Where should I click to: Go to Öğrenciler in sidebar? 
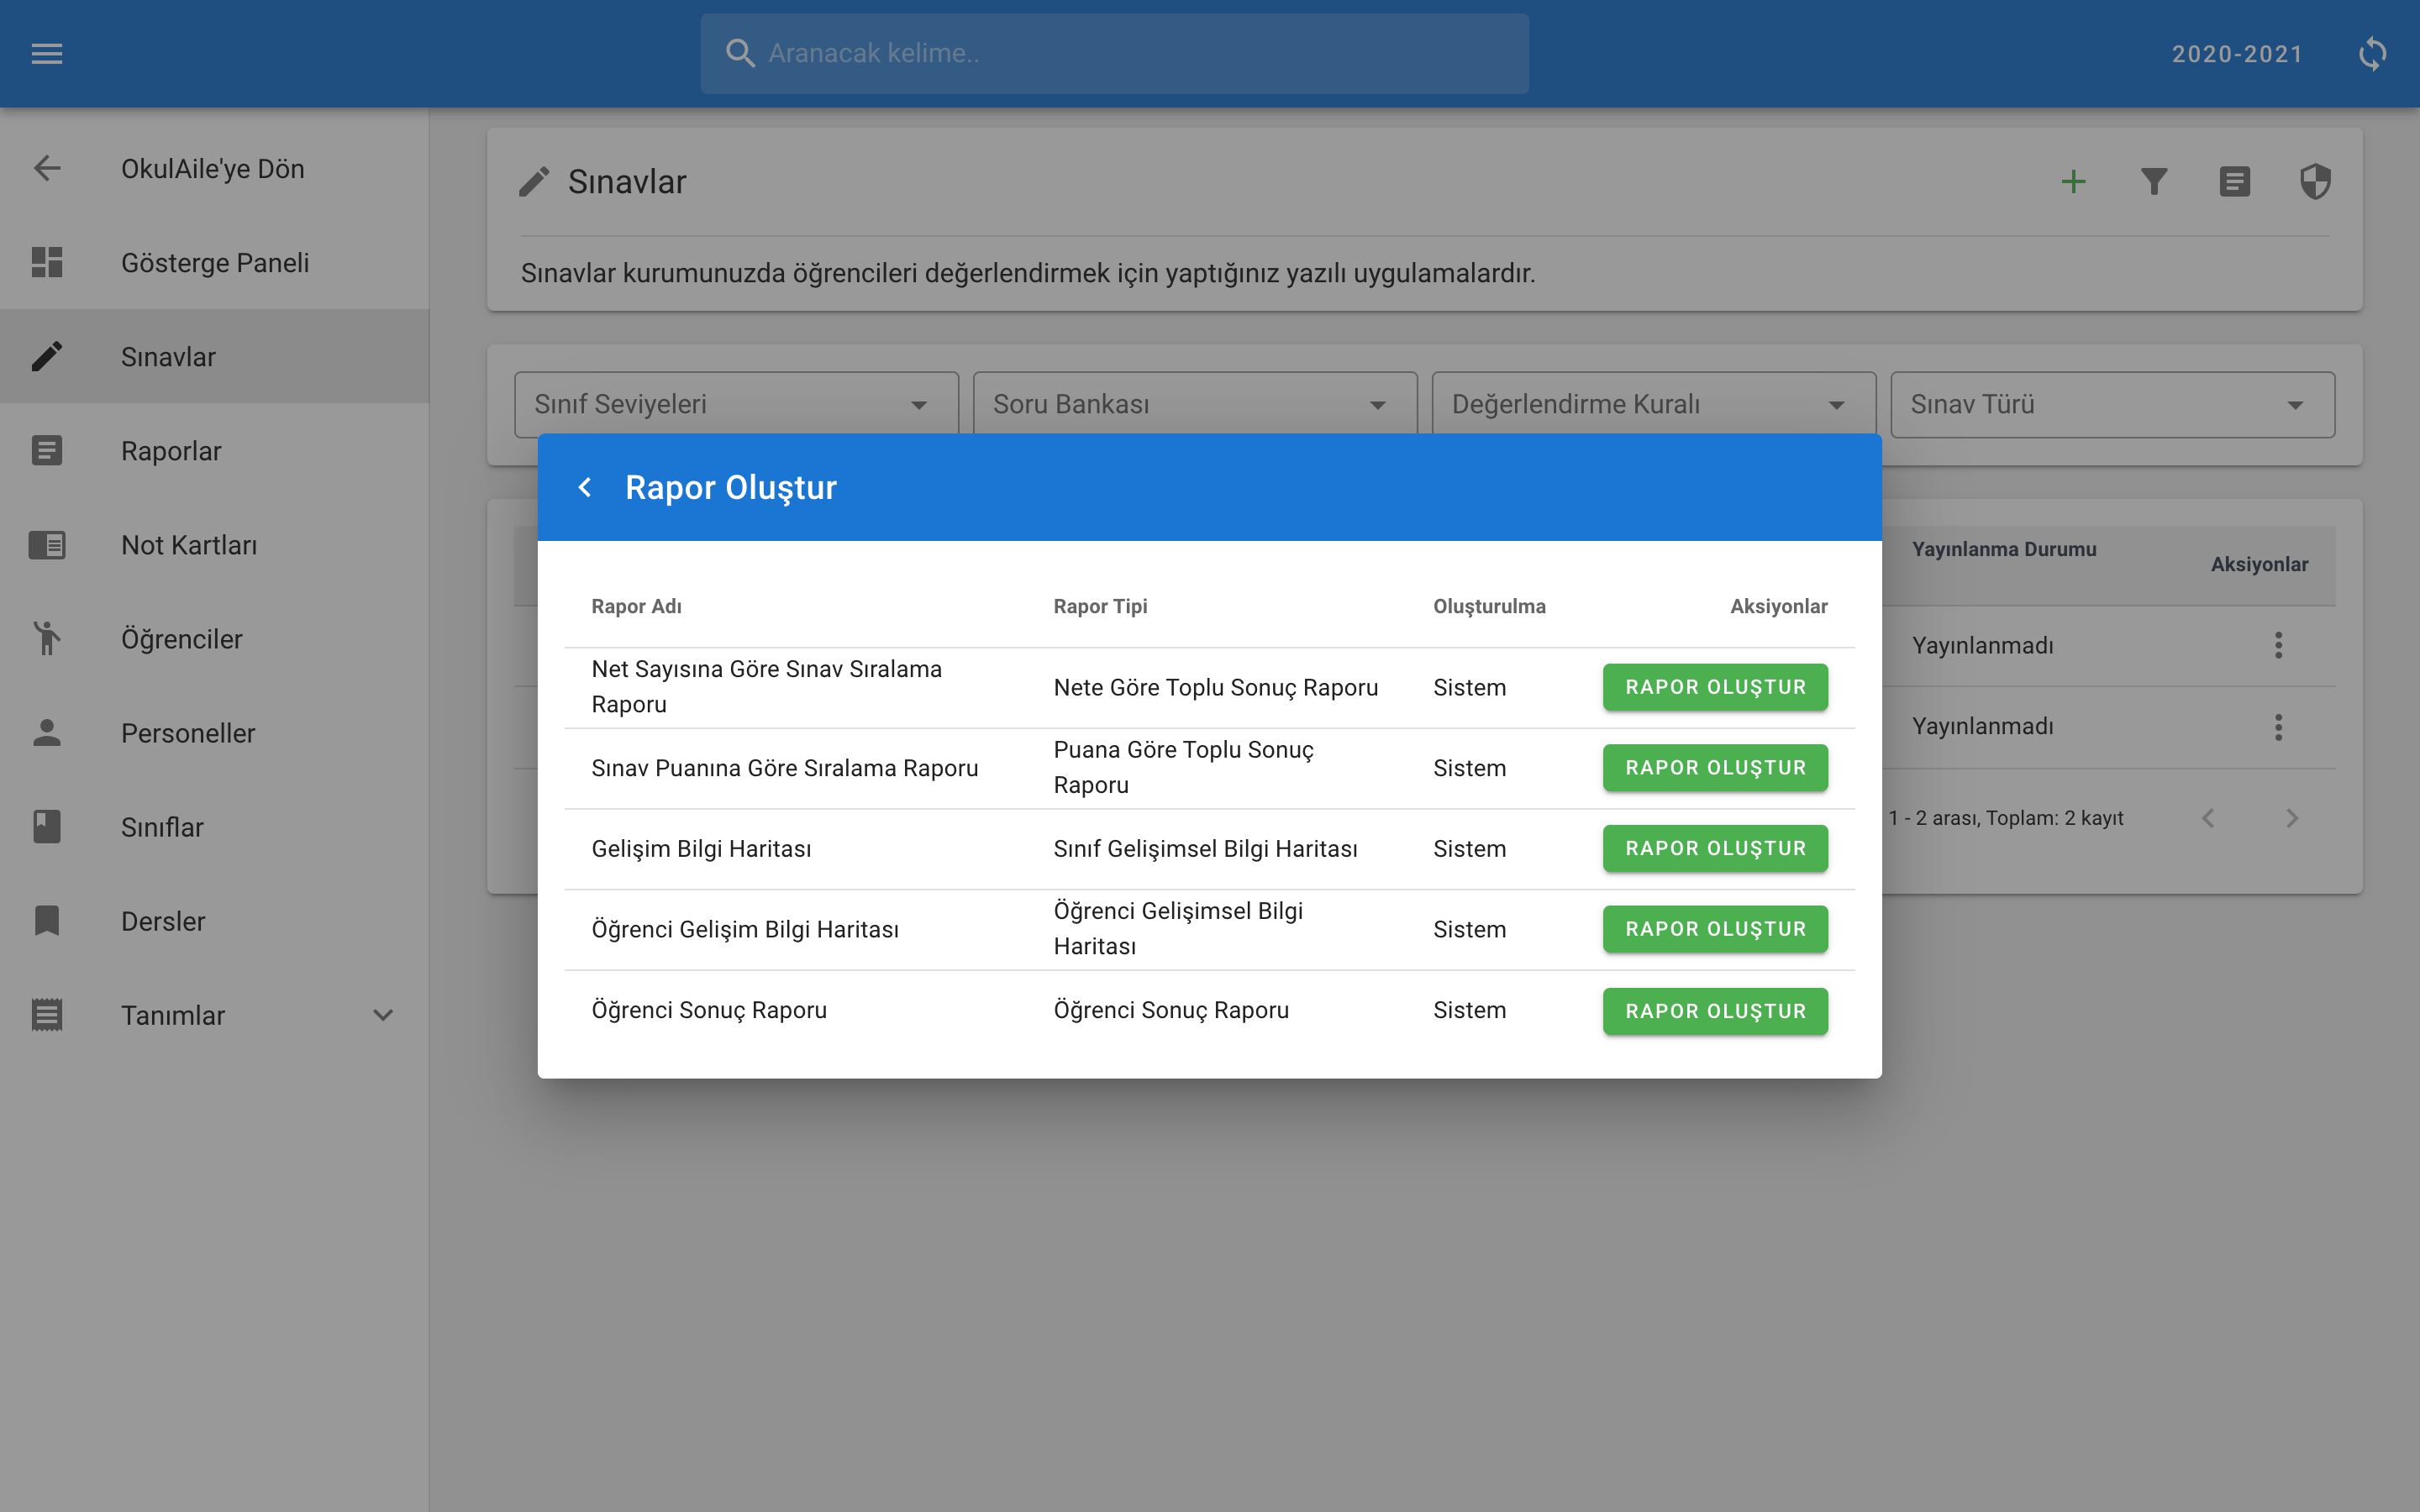[181, 639]
